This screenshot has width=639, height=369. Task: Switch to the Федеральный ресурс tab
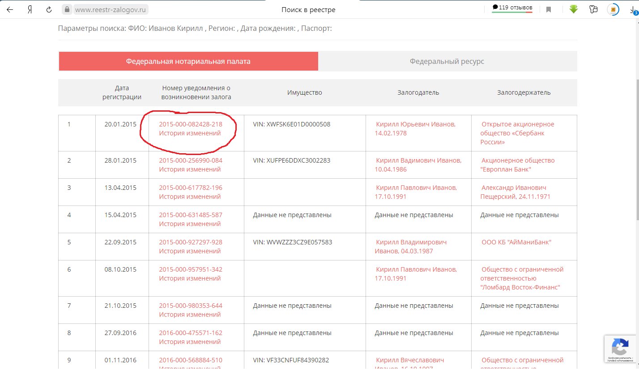click(447, 61)
